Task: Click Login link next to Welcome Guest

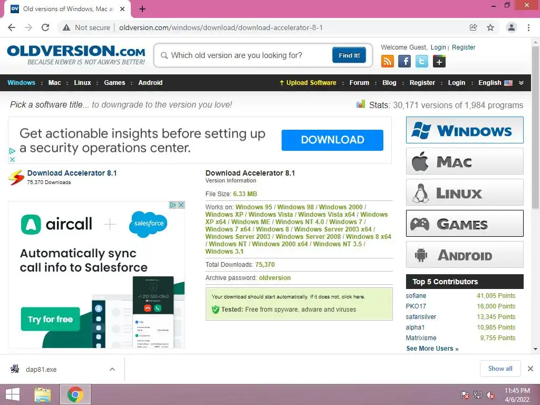Action: 438,47
